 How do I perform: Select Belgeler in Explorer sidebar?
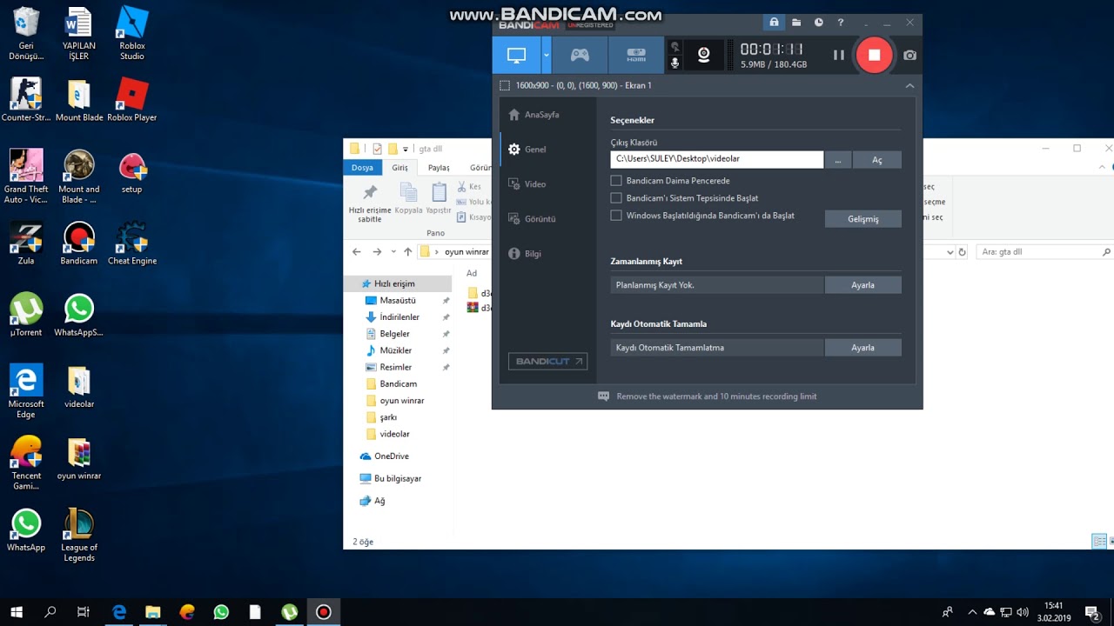click(x=394, y=334)
